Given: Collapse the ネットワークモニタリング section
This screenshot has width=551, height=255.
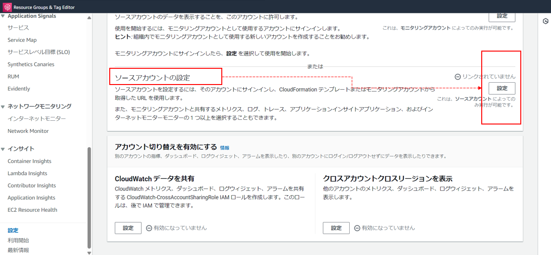Looking at the screenshot, I should (3, 106).
